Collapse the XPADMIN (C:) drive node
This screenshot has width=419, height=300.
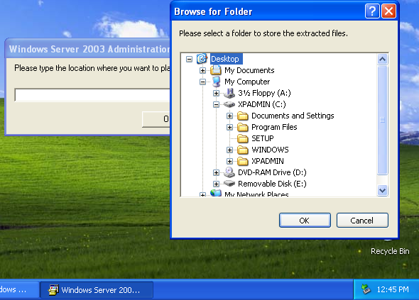click(x=216, y=104)
